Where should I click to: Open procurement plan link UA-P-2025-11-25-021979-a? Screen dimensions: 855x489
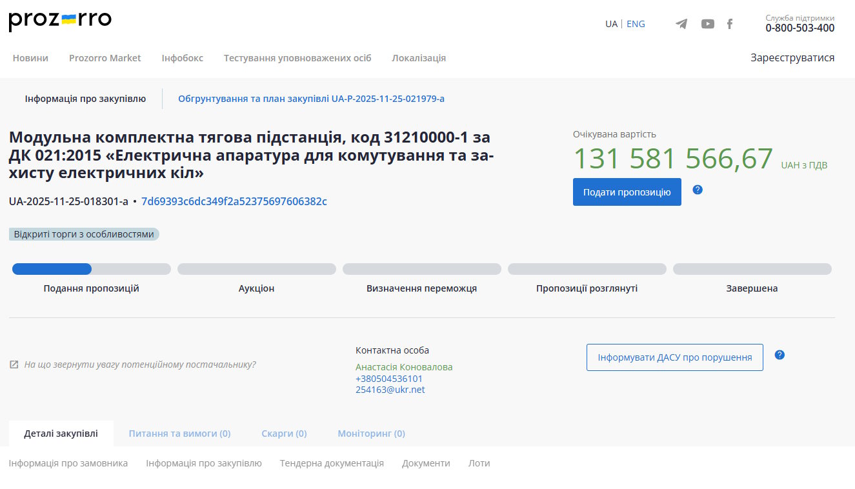[311, 99]
